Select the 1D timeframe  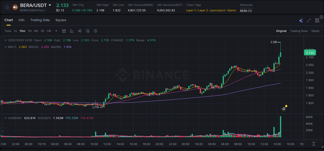42,31
